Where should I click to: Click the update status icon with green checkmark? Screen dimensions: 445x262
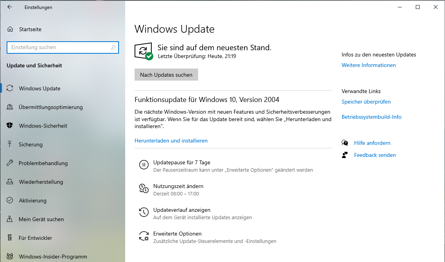(x=144, y=51)
